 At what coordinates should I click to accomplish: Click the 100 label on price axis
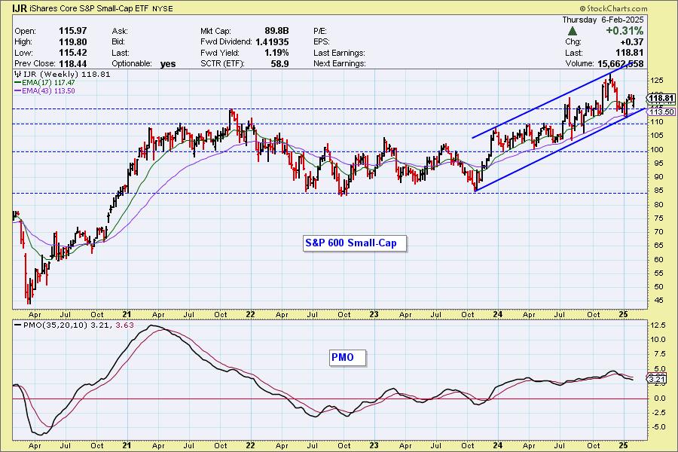tap(657, 150)
